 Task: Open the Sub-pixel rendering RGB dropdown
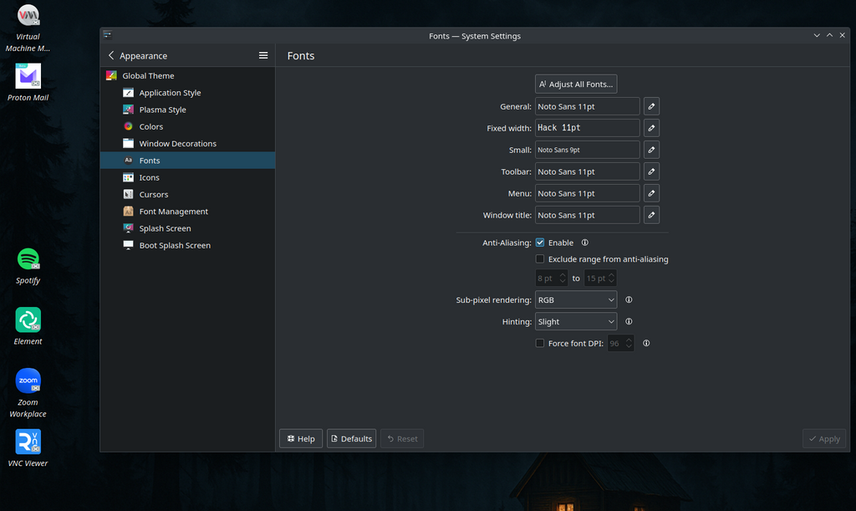[576, 299]
